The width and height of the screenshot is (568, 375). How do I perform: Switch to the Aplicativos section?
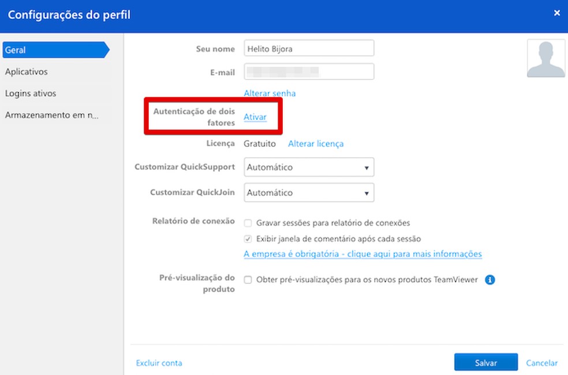click(27, 72)
